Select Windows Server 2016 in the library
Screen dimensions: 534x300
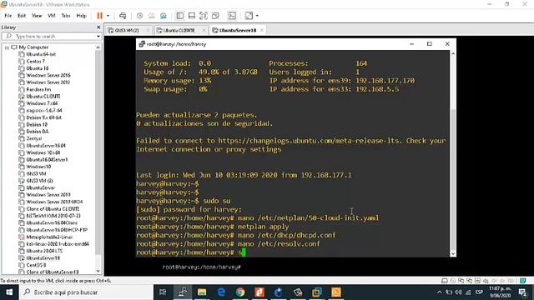[x=48, y=75]
